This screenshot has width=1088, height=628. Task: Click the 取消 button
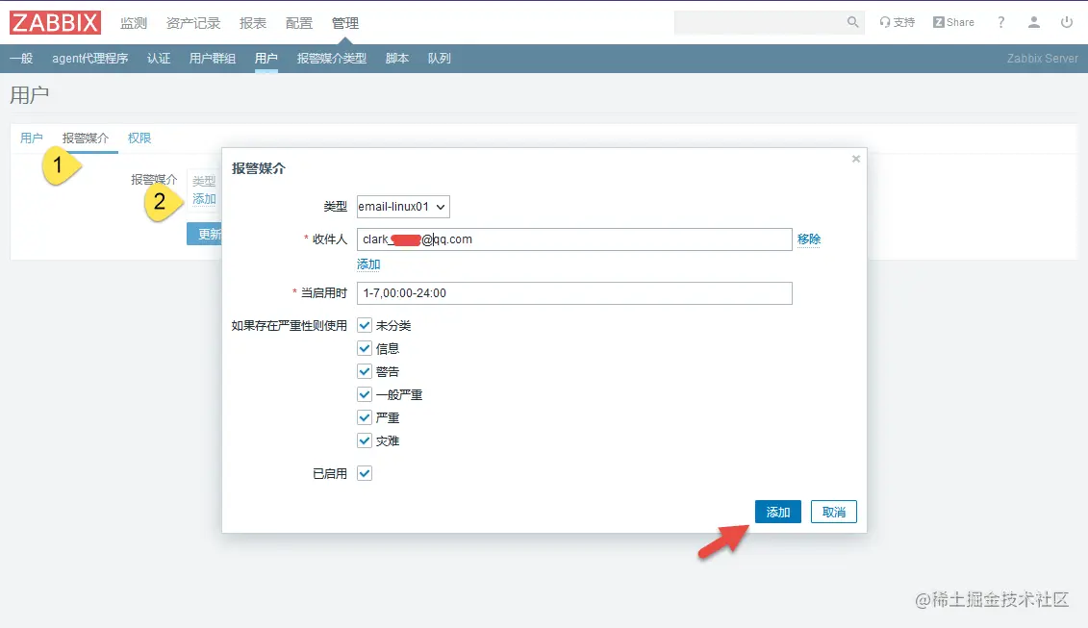click(833, 511)
